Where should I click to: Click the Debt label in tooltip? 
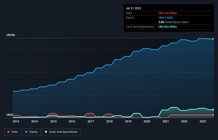coord(129,13)
